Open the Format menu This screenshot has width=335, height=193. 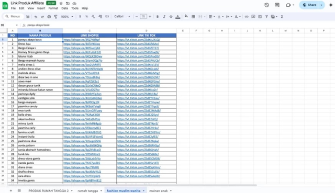53,8
